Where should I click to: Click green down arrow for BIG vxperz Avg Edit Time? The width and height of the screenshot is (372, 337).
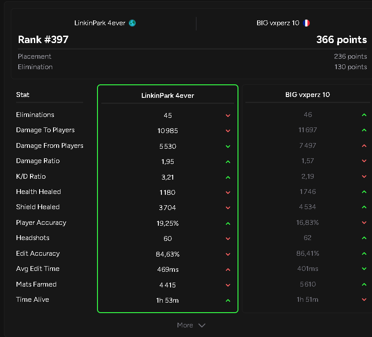(x=364, y=269)
